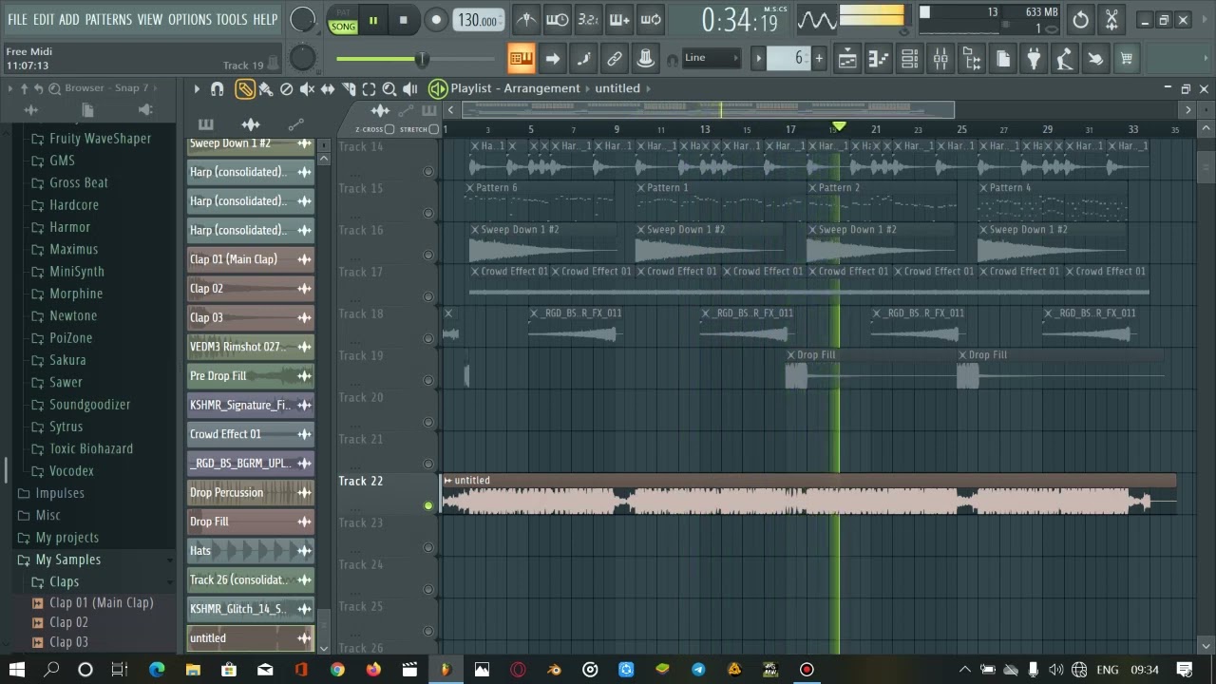1216x684 pixels.
Task: Expand the Impulses folder
Action: [x=60, y=493]
